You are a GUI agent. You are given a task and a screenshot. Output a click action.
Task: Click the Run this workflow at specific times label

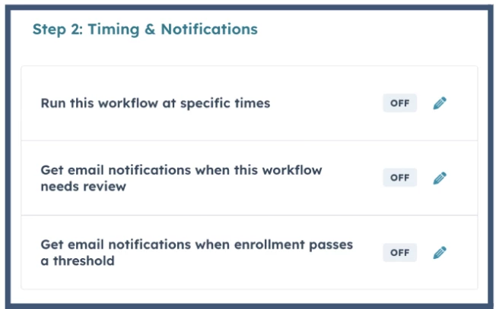pyautogui.click(x=155, y=103)
